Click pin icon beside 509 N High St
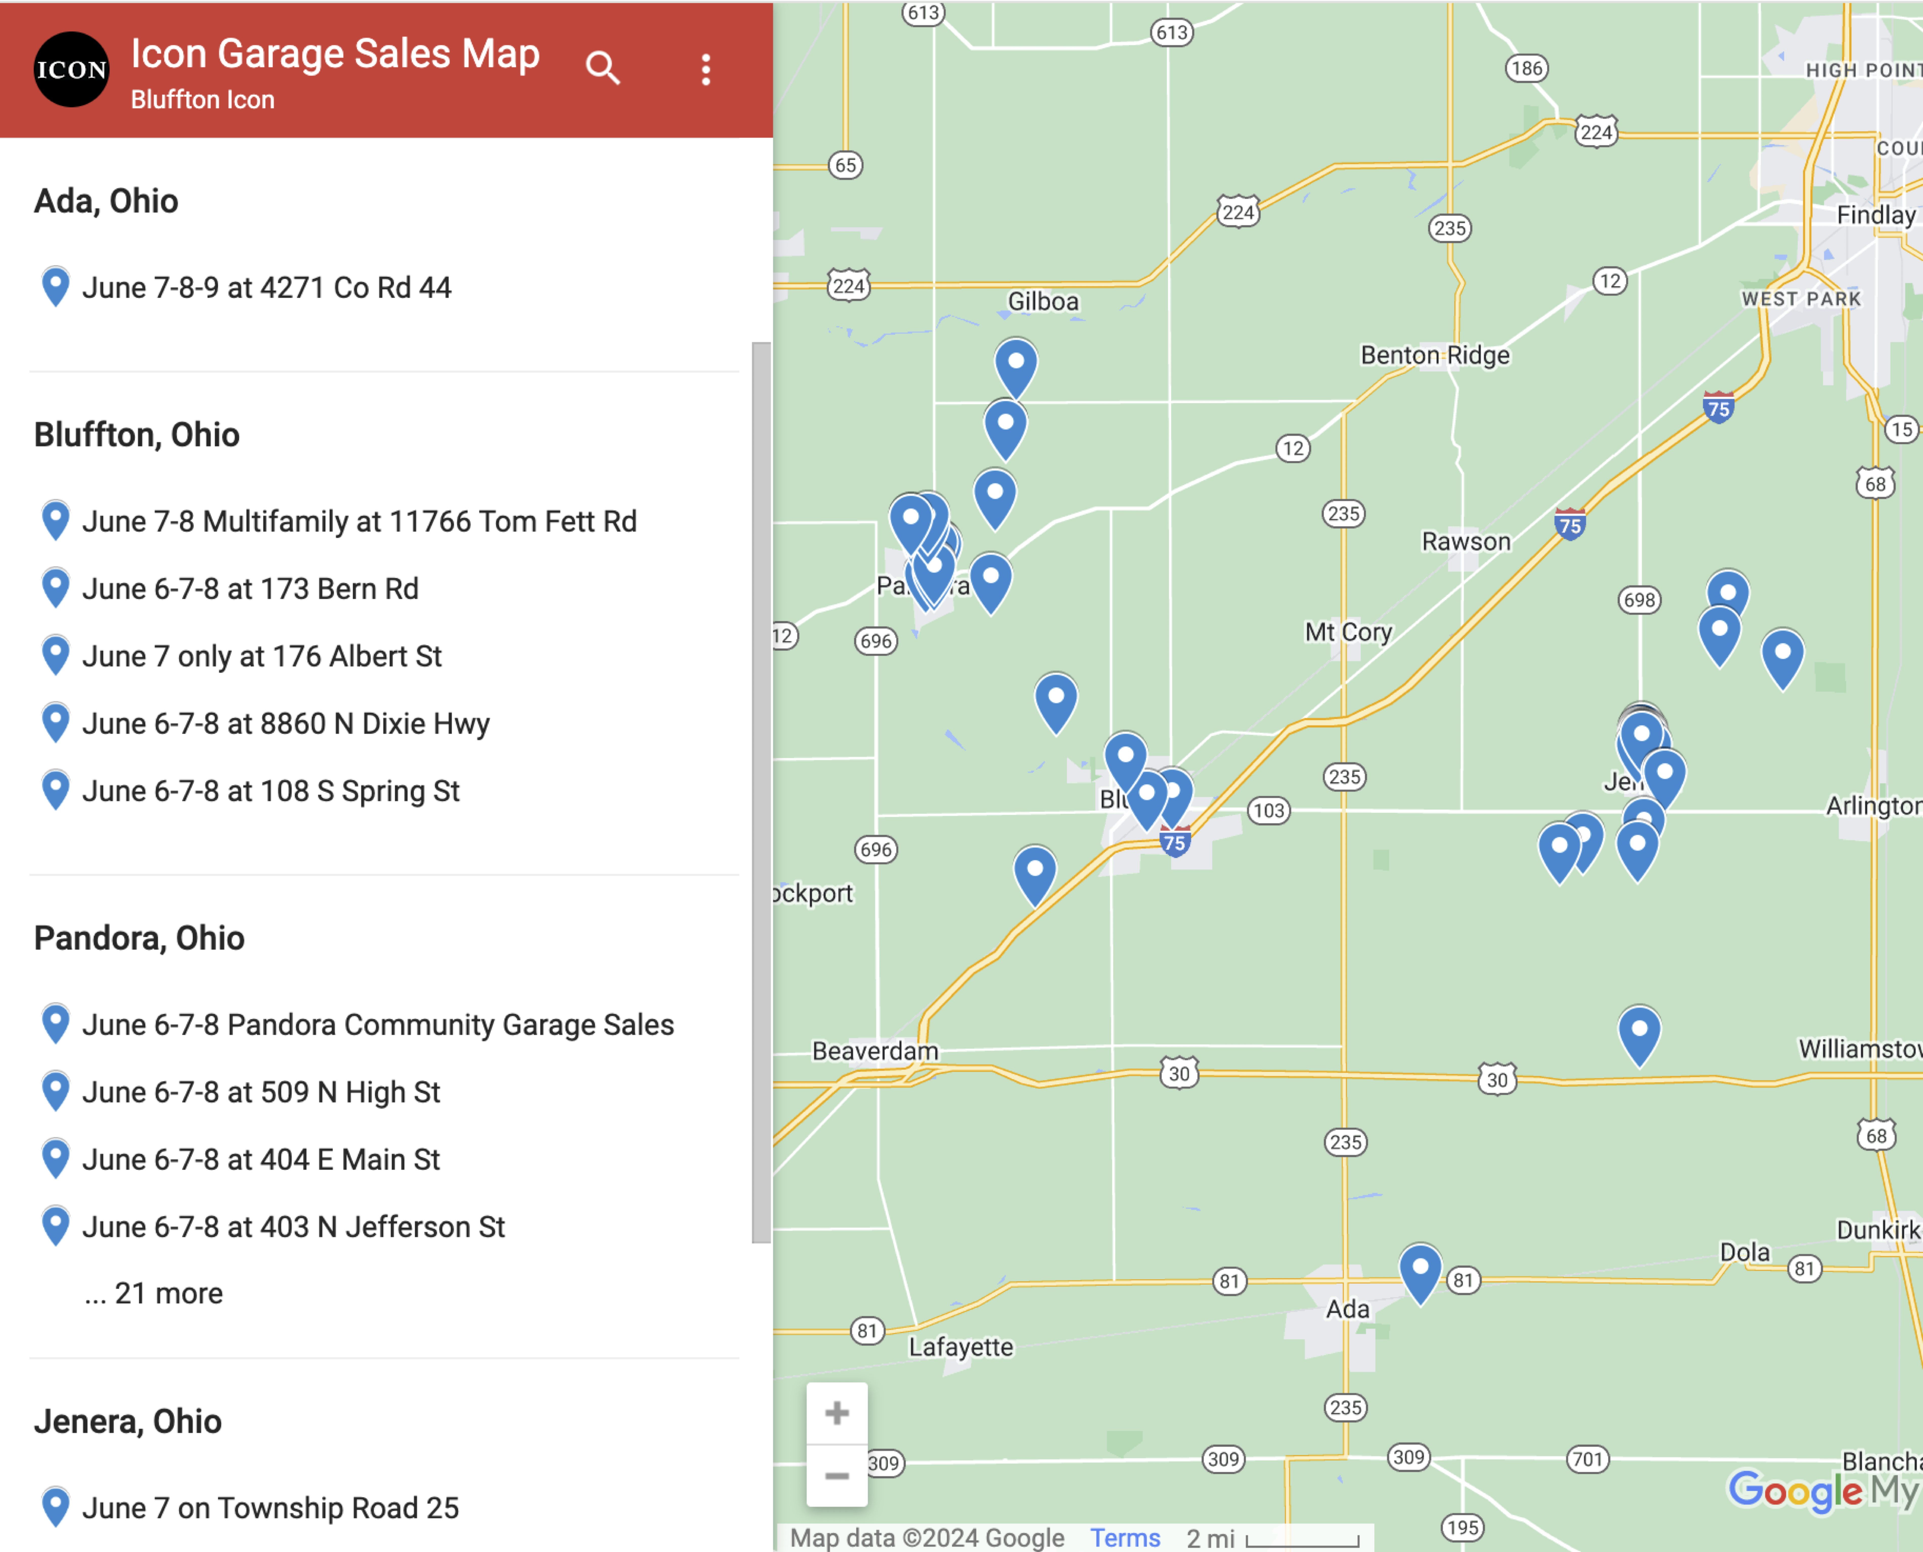This screenshot has height=1552, width=1923. tap(55, 1092)
